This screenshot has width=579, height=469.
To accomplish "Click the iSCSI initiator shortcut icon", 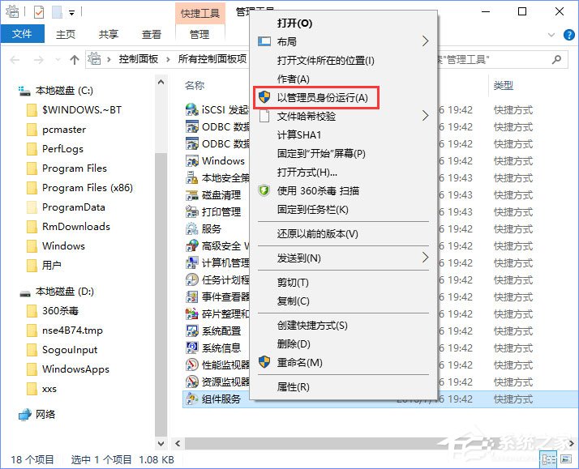I will [192, 109].
